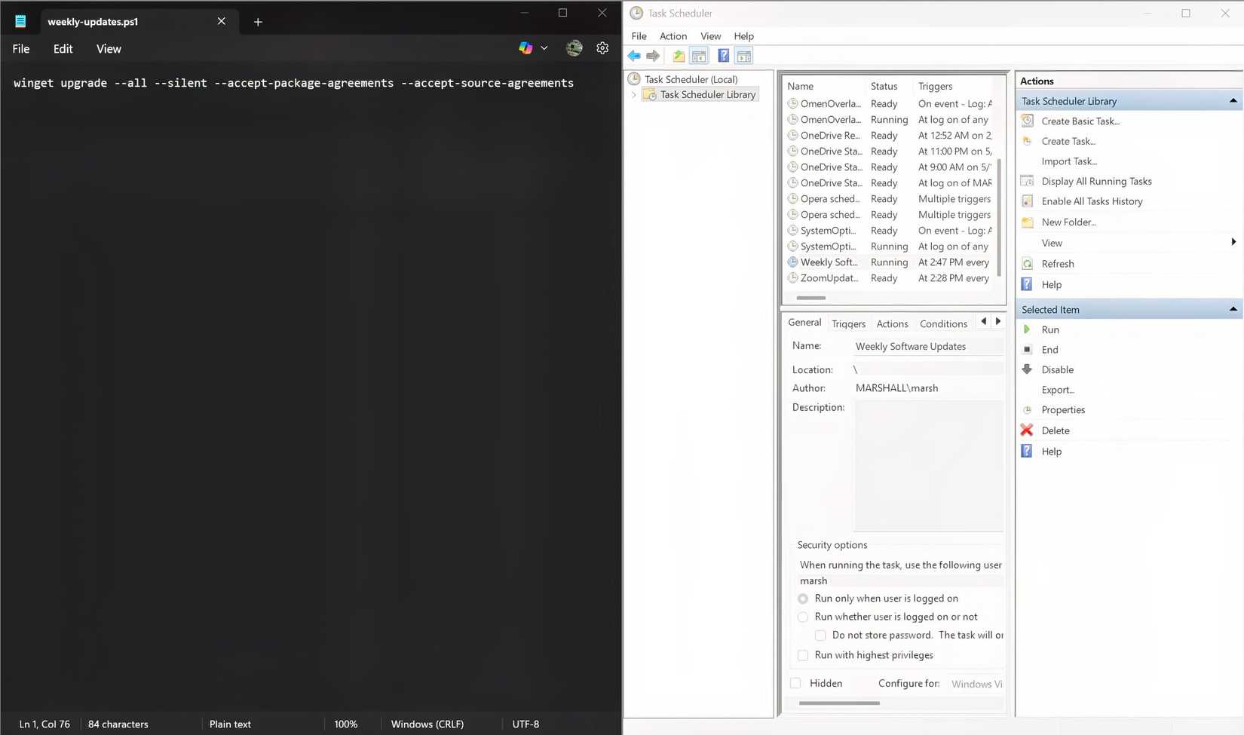Open the zoom level 100% selector
The image size is (1244, 735).
tap(346, 724)
